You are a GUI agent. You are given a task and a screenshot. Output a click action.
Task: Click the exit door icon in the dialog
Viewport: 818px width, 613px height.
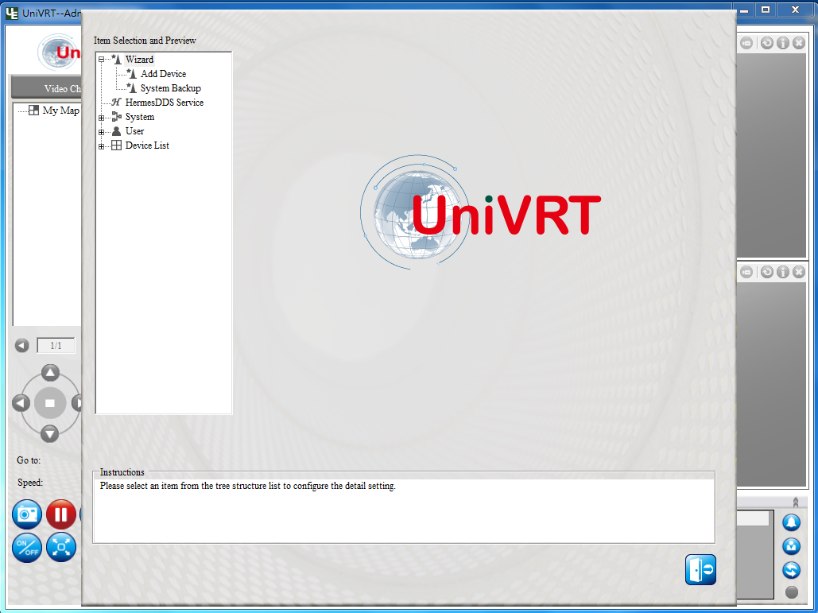point(700,570)
